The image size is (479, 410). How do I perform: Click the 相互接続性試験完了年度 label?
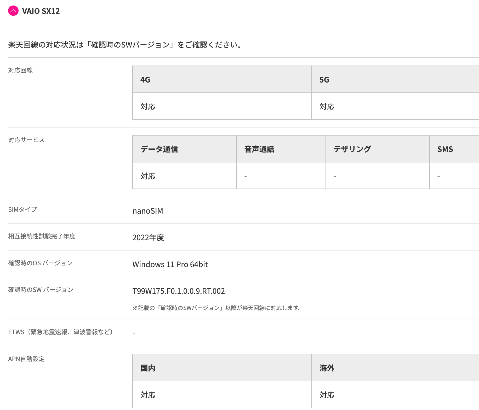point(42,236)
